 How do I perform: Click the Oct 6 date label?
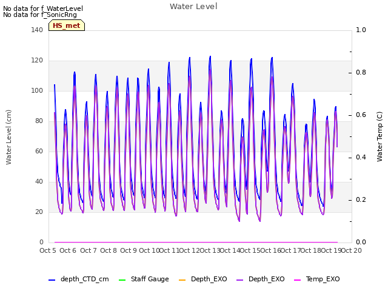click(x=68, y=250)
